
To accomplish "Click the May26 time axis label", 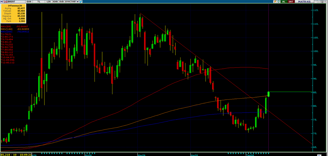I will coord(141,155).
